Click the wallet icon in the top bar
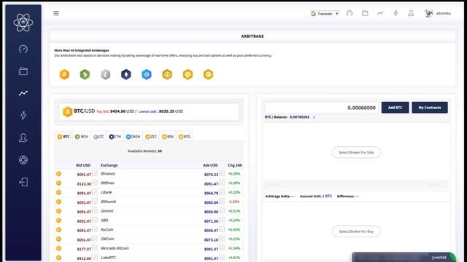This screenshot has width=467, height=262. 365,13
